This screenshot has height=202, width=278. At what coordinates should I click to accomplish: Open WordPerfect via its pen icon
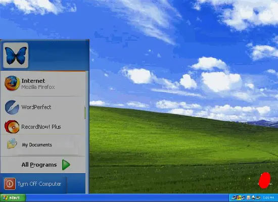click(x=12, y=107)
